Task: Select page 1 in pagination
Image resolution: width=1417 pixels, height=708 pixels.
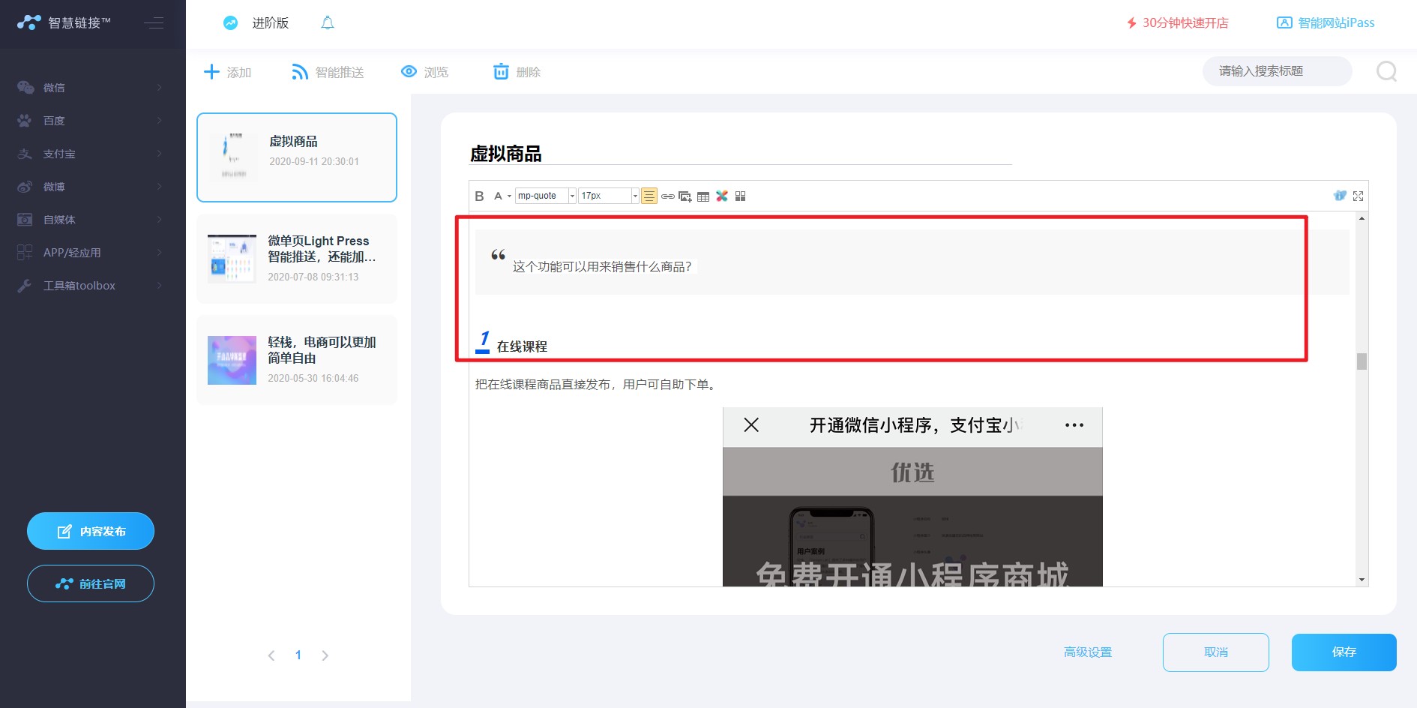Action: tap(298, 655)
